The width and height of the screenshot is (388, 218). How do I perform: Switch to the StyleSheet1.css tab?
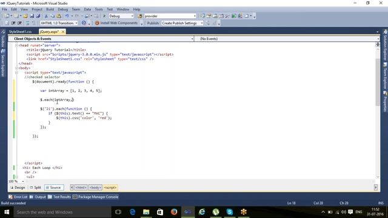[x=20, y=31]
